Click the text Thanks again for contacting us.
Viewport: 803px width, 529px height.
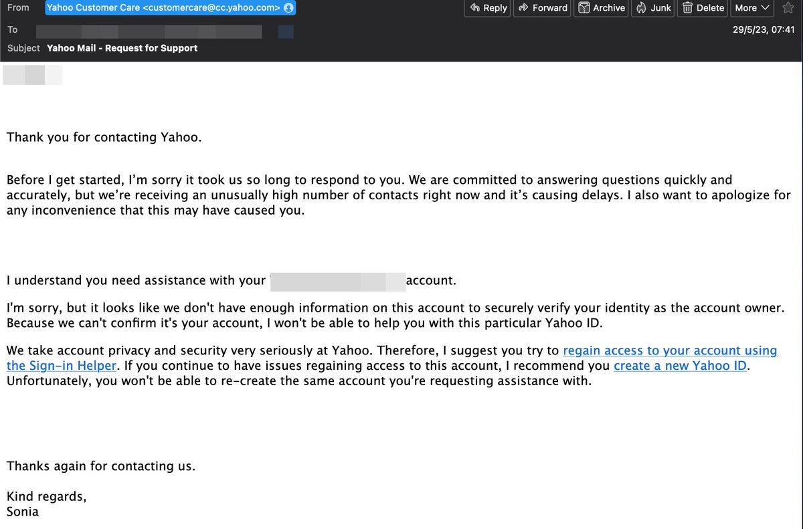pos(101,466)
